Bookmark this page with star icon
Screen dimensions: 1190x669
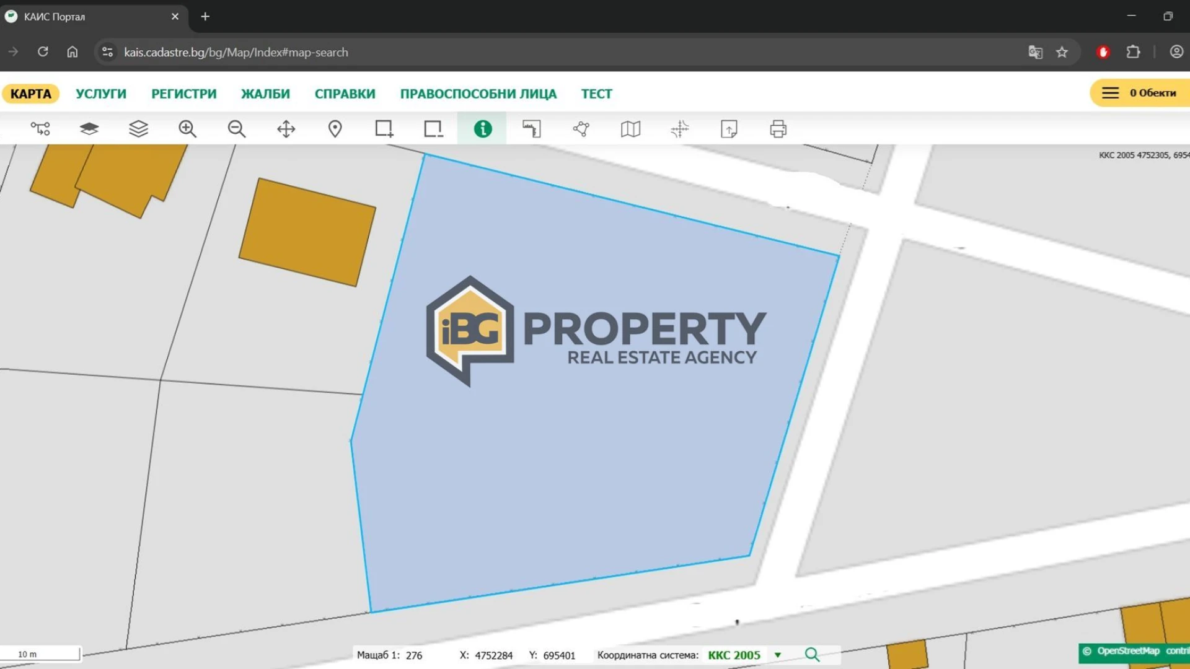click(x=1062, y=52)
